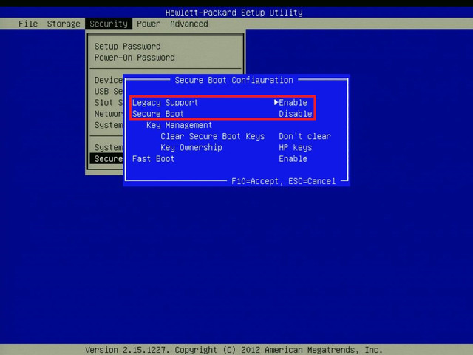Click the Secure Boot Configuration title

pyautogui.click(x=234, y=80)
